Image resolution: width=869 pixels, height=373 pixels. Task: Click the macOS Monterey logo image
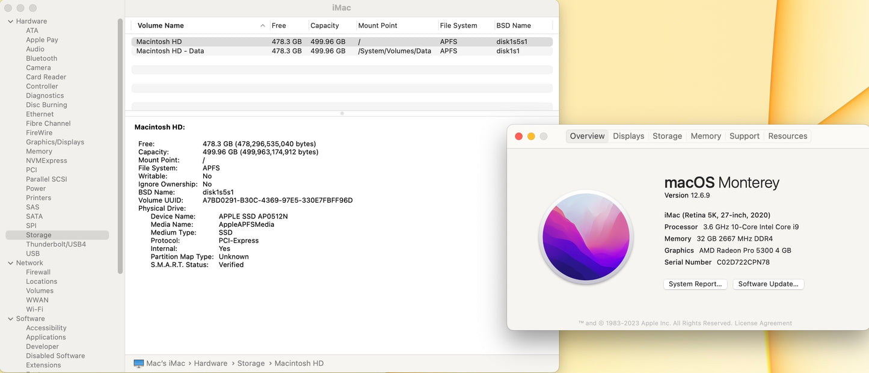pyautogui.click(x=586, y=238)
